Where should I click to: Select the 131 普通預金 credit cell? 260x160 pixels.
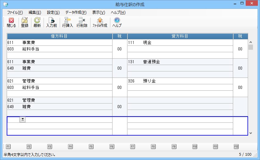point(180,62)
